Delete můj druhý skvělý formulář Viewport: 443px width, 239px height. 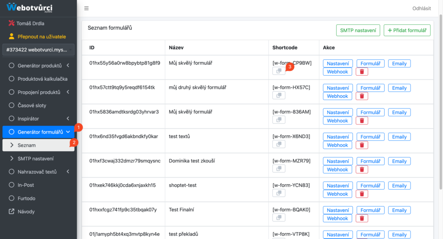pyautogui.click(x=362, y=96)
